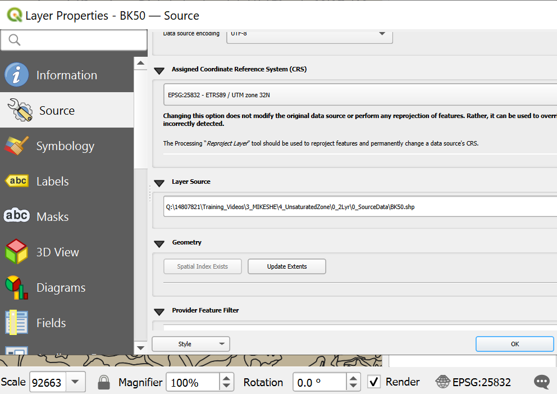Image resolution: width=557 pixels, height=394 pixels.
Task: Decrease the Rotation value with down arrow
Action: tap(353, 387)
